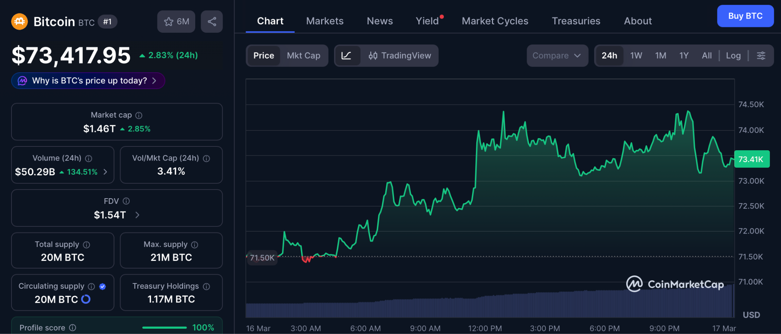Image resolution: width=781 pixels, height=334 pixels.
Task: Click the Treasury Holdings info icon
Action: (x=206, y=286)
